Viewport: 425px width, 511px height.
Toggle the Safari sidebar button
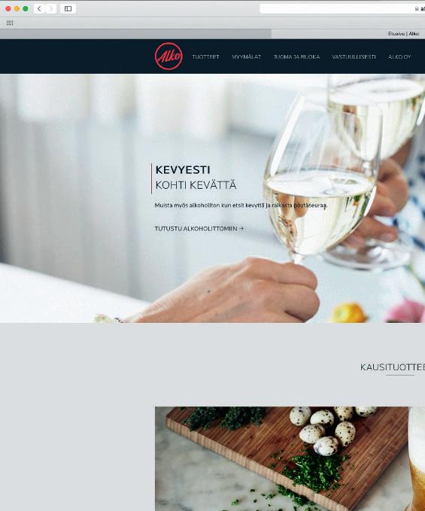[x=68, y=9]
